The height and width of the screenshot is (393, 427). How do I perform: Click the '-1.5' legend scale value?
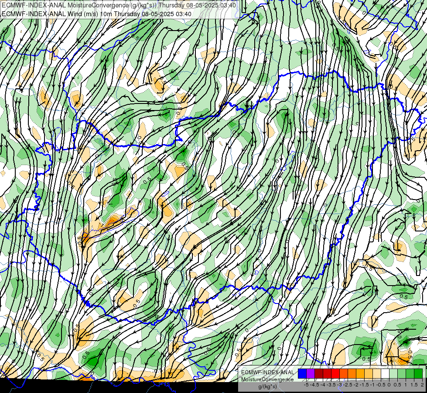(x=365, y=385)
